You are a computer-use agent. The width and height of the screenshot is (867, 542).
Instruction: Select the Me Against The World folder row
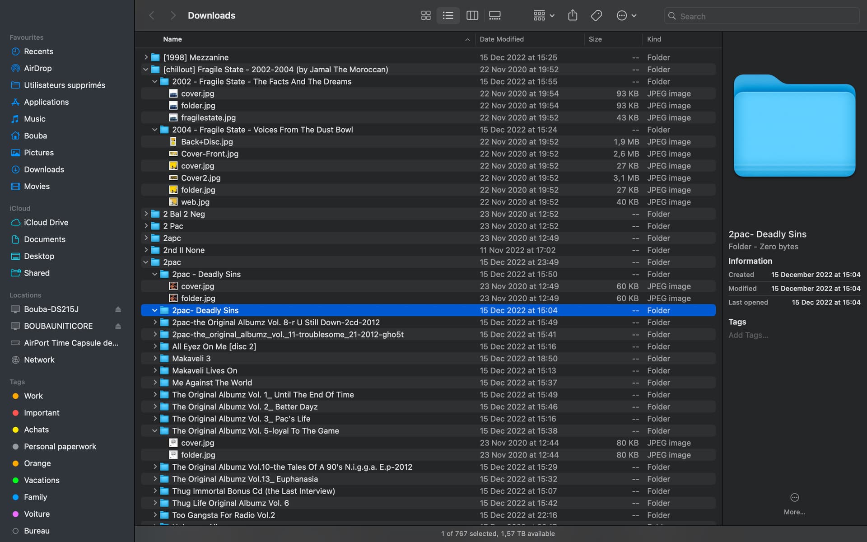click(428, 383)
